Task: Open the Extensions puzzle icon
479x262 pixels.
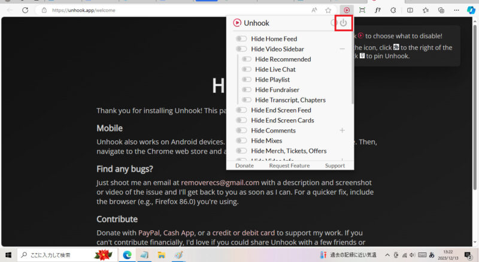Action: [x=393, y=10]
